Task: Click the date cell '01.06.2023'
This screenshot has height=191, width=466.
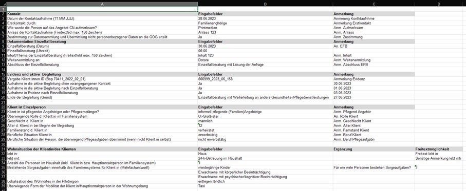Action: pos(374,88)
